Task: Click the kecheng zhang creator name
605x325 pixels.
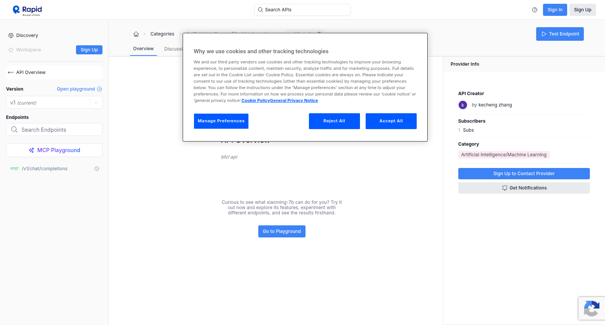Action: 495,105
